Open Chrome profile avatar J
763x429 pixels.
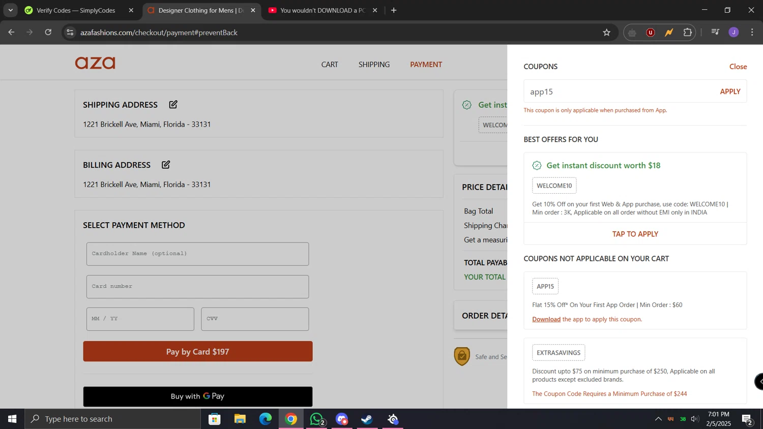(x=733, y=33)
